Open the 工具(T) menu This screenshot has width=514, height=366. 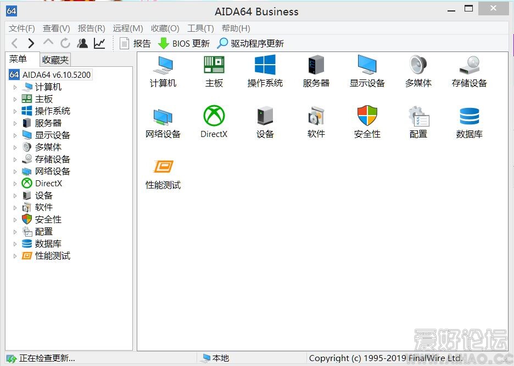tap(200, 28)
